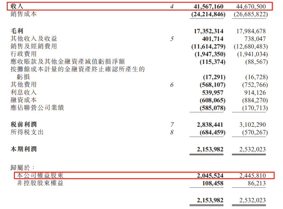283x209 pixels.
Task: Click the 銷售成本 label
Action: point(23,14)
